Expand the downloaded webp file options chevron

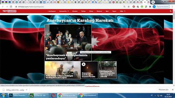[x=26, y=90]
